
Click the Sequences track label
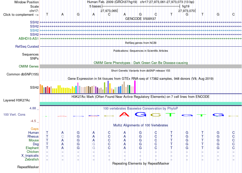30,54
